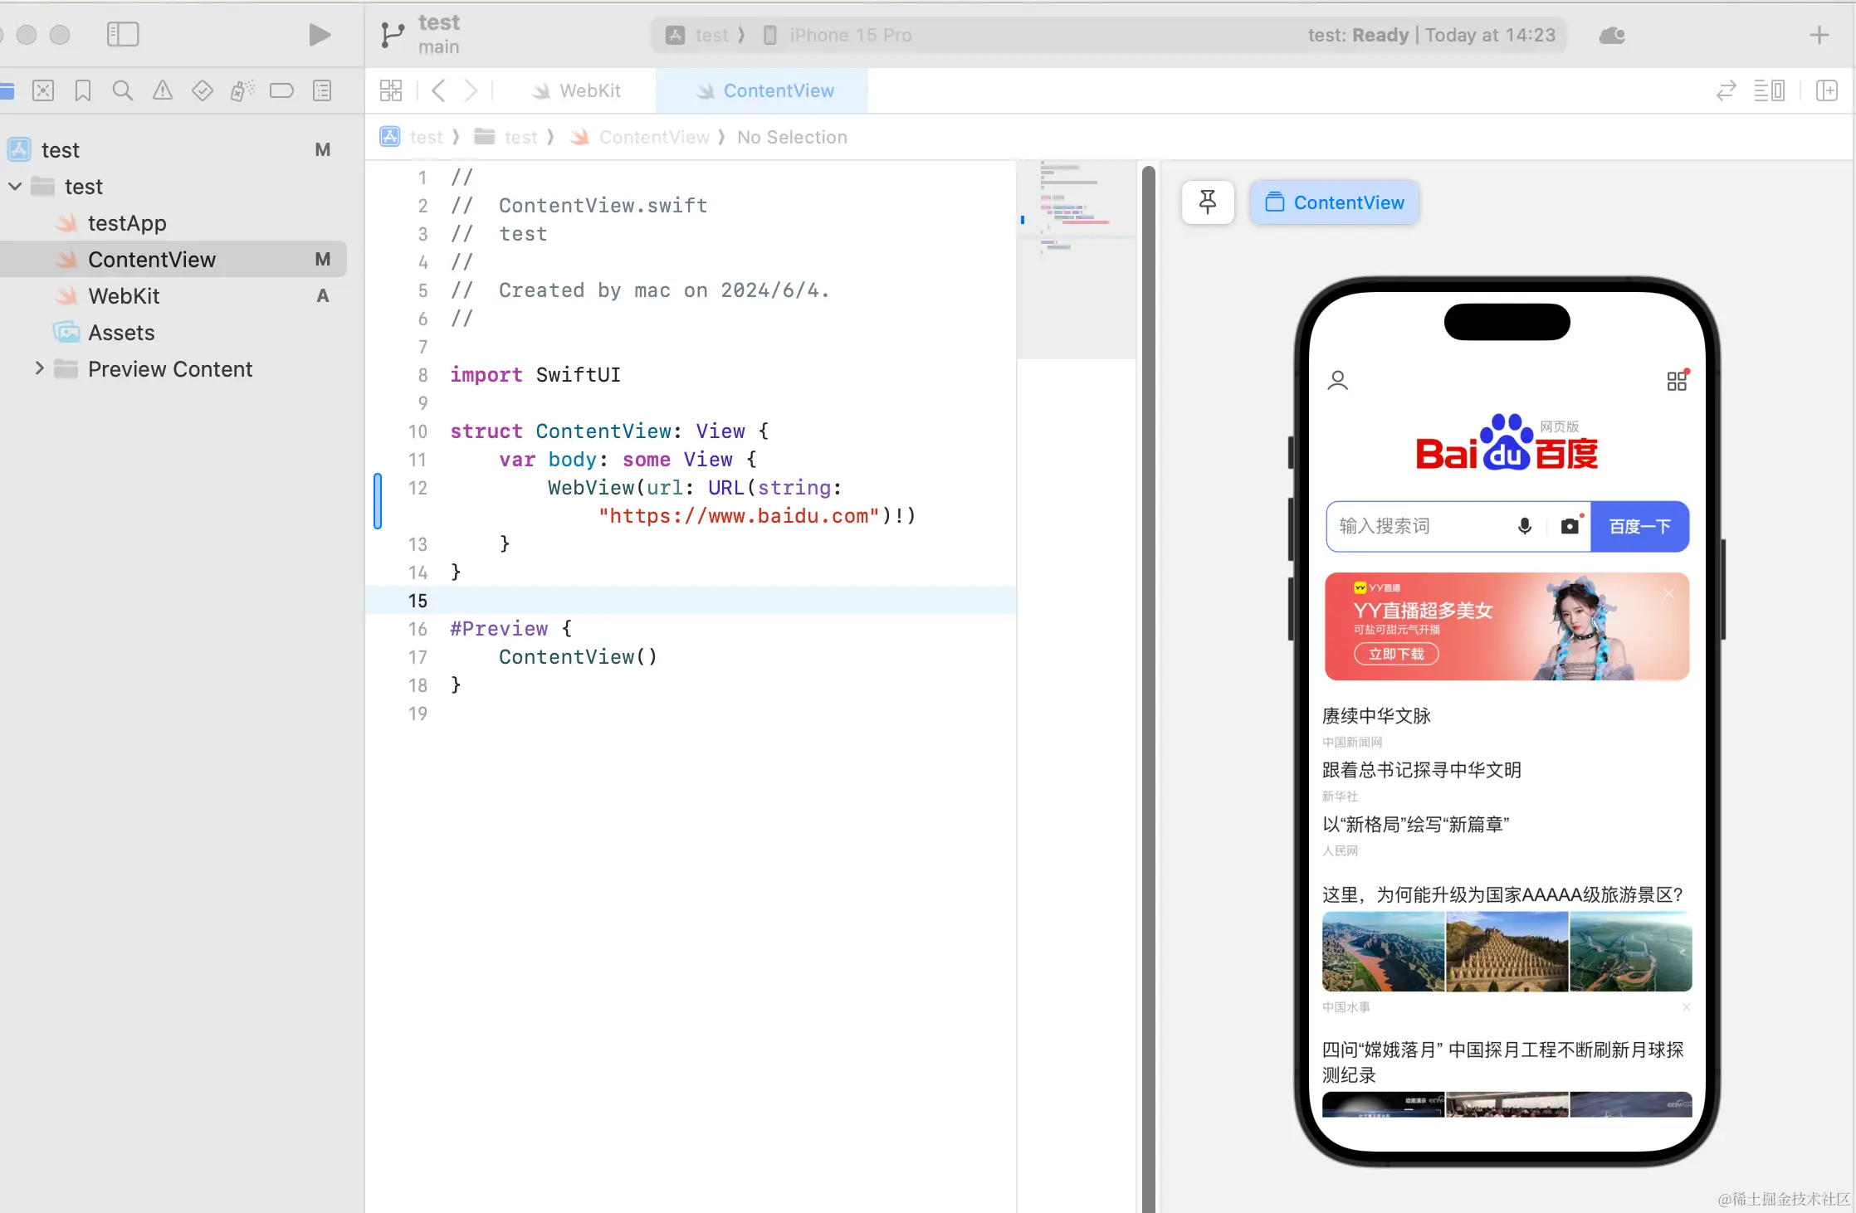This screenshot has width=1856, height=1213.
Task: Click the 百度一下 search button
Action: [1639, 526]
